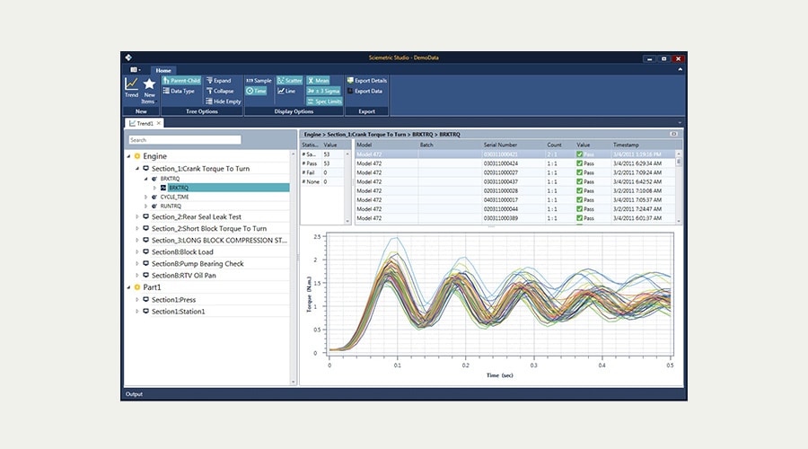
Task: Toggle the ± 3 Sigma overlay
Action: [x=323, y=91]
